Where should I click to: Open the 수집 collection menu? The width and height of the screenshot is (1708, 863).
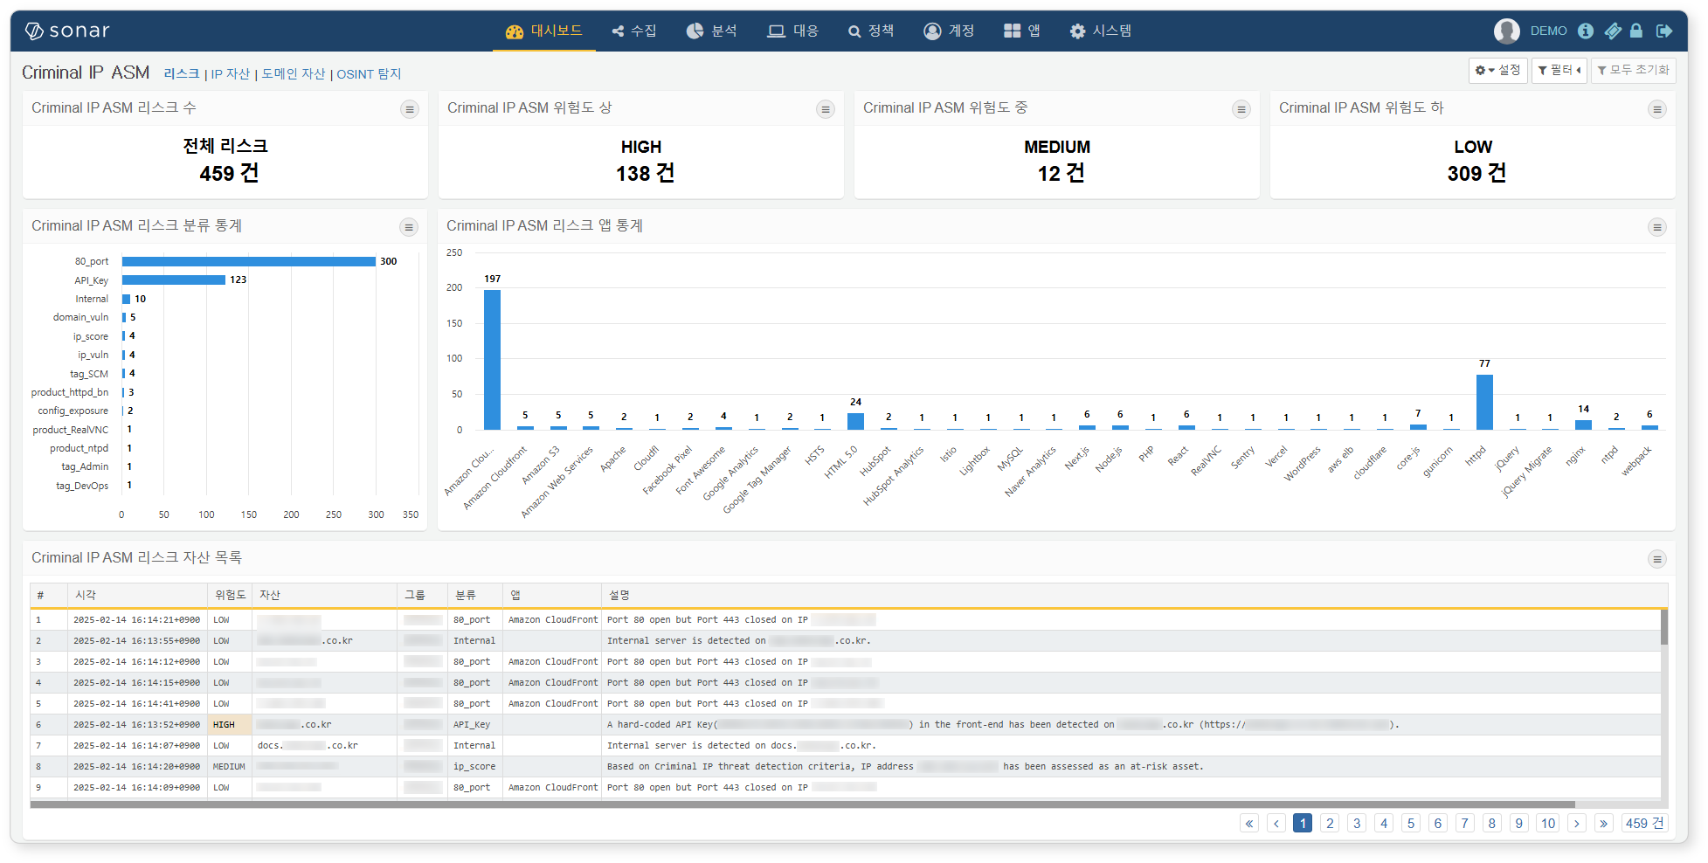[634, 31]
